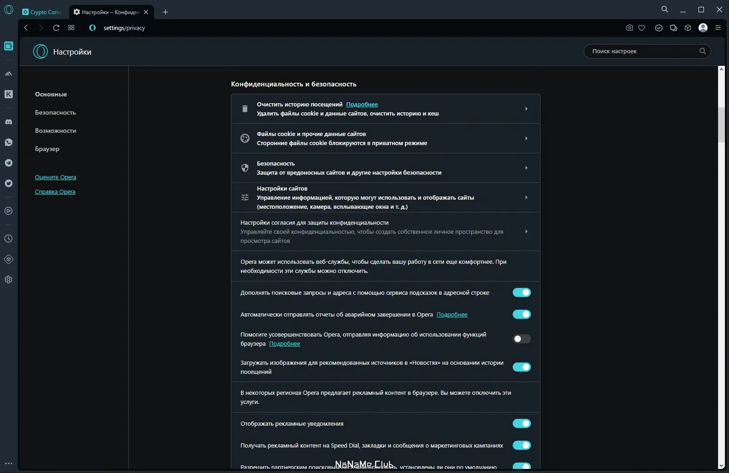This screenshot has width=729, height=473.
Task: Close the 'Настройки' tab
Action: point(146,12)
